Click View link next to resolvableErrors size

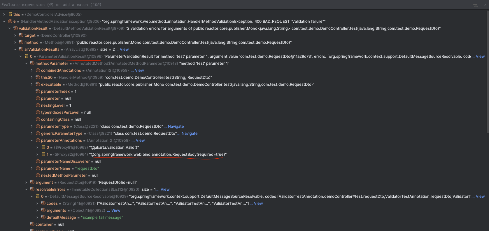tap(165, 189)
